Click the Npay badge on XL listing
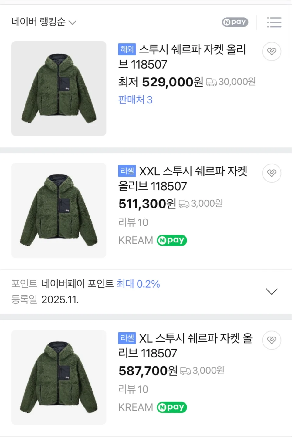 tap(172, 407)
